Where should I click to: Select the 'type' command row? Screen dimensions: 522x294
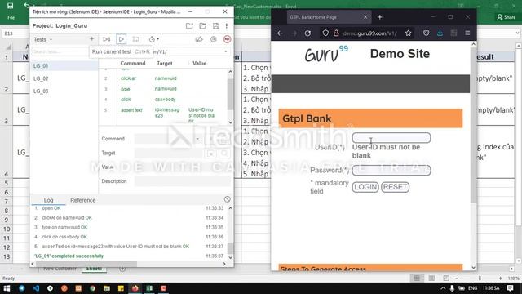(x=164, y=89)
